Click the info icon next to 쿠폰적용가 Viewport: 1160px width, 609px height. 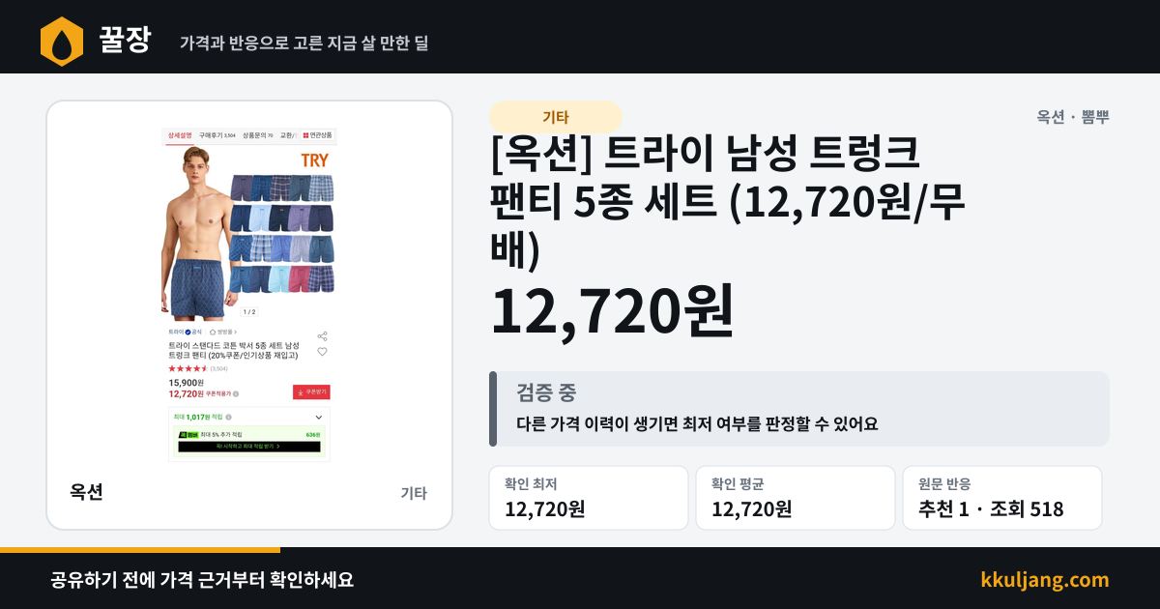[236, 393]
